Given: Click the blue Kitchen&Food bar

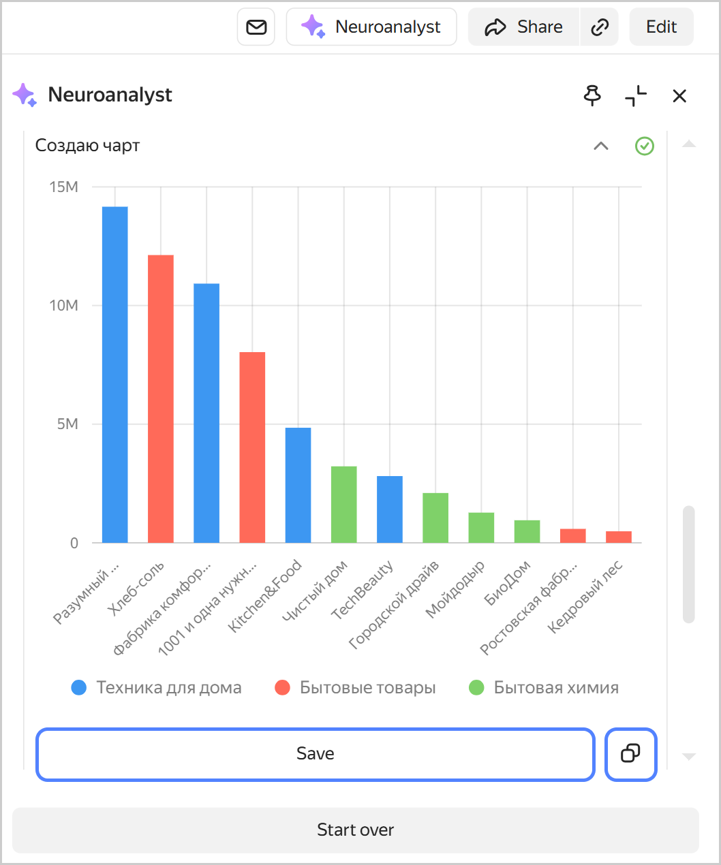Looking at the screenshot, I should coord(298,485).
